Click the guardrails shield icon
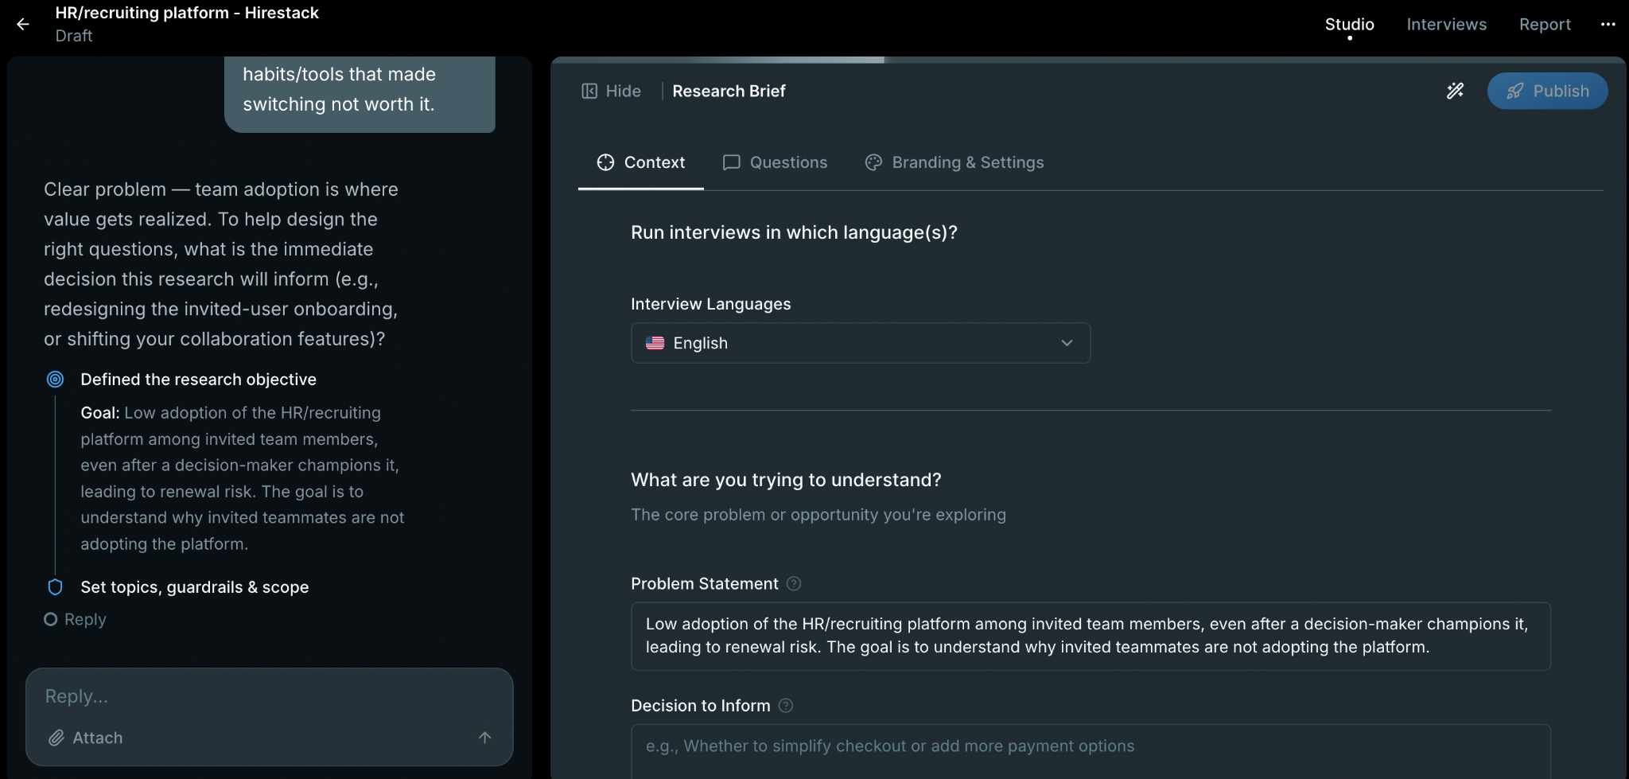1629x779 pixels. 55,587
